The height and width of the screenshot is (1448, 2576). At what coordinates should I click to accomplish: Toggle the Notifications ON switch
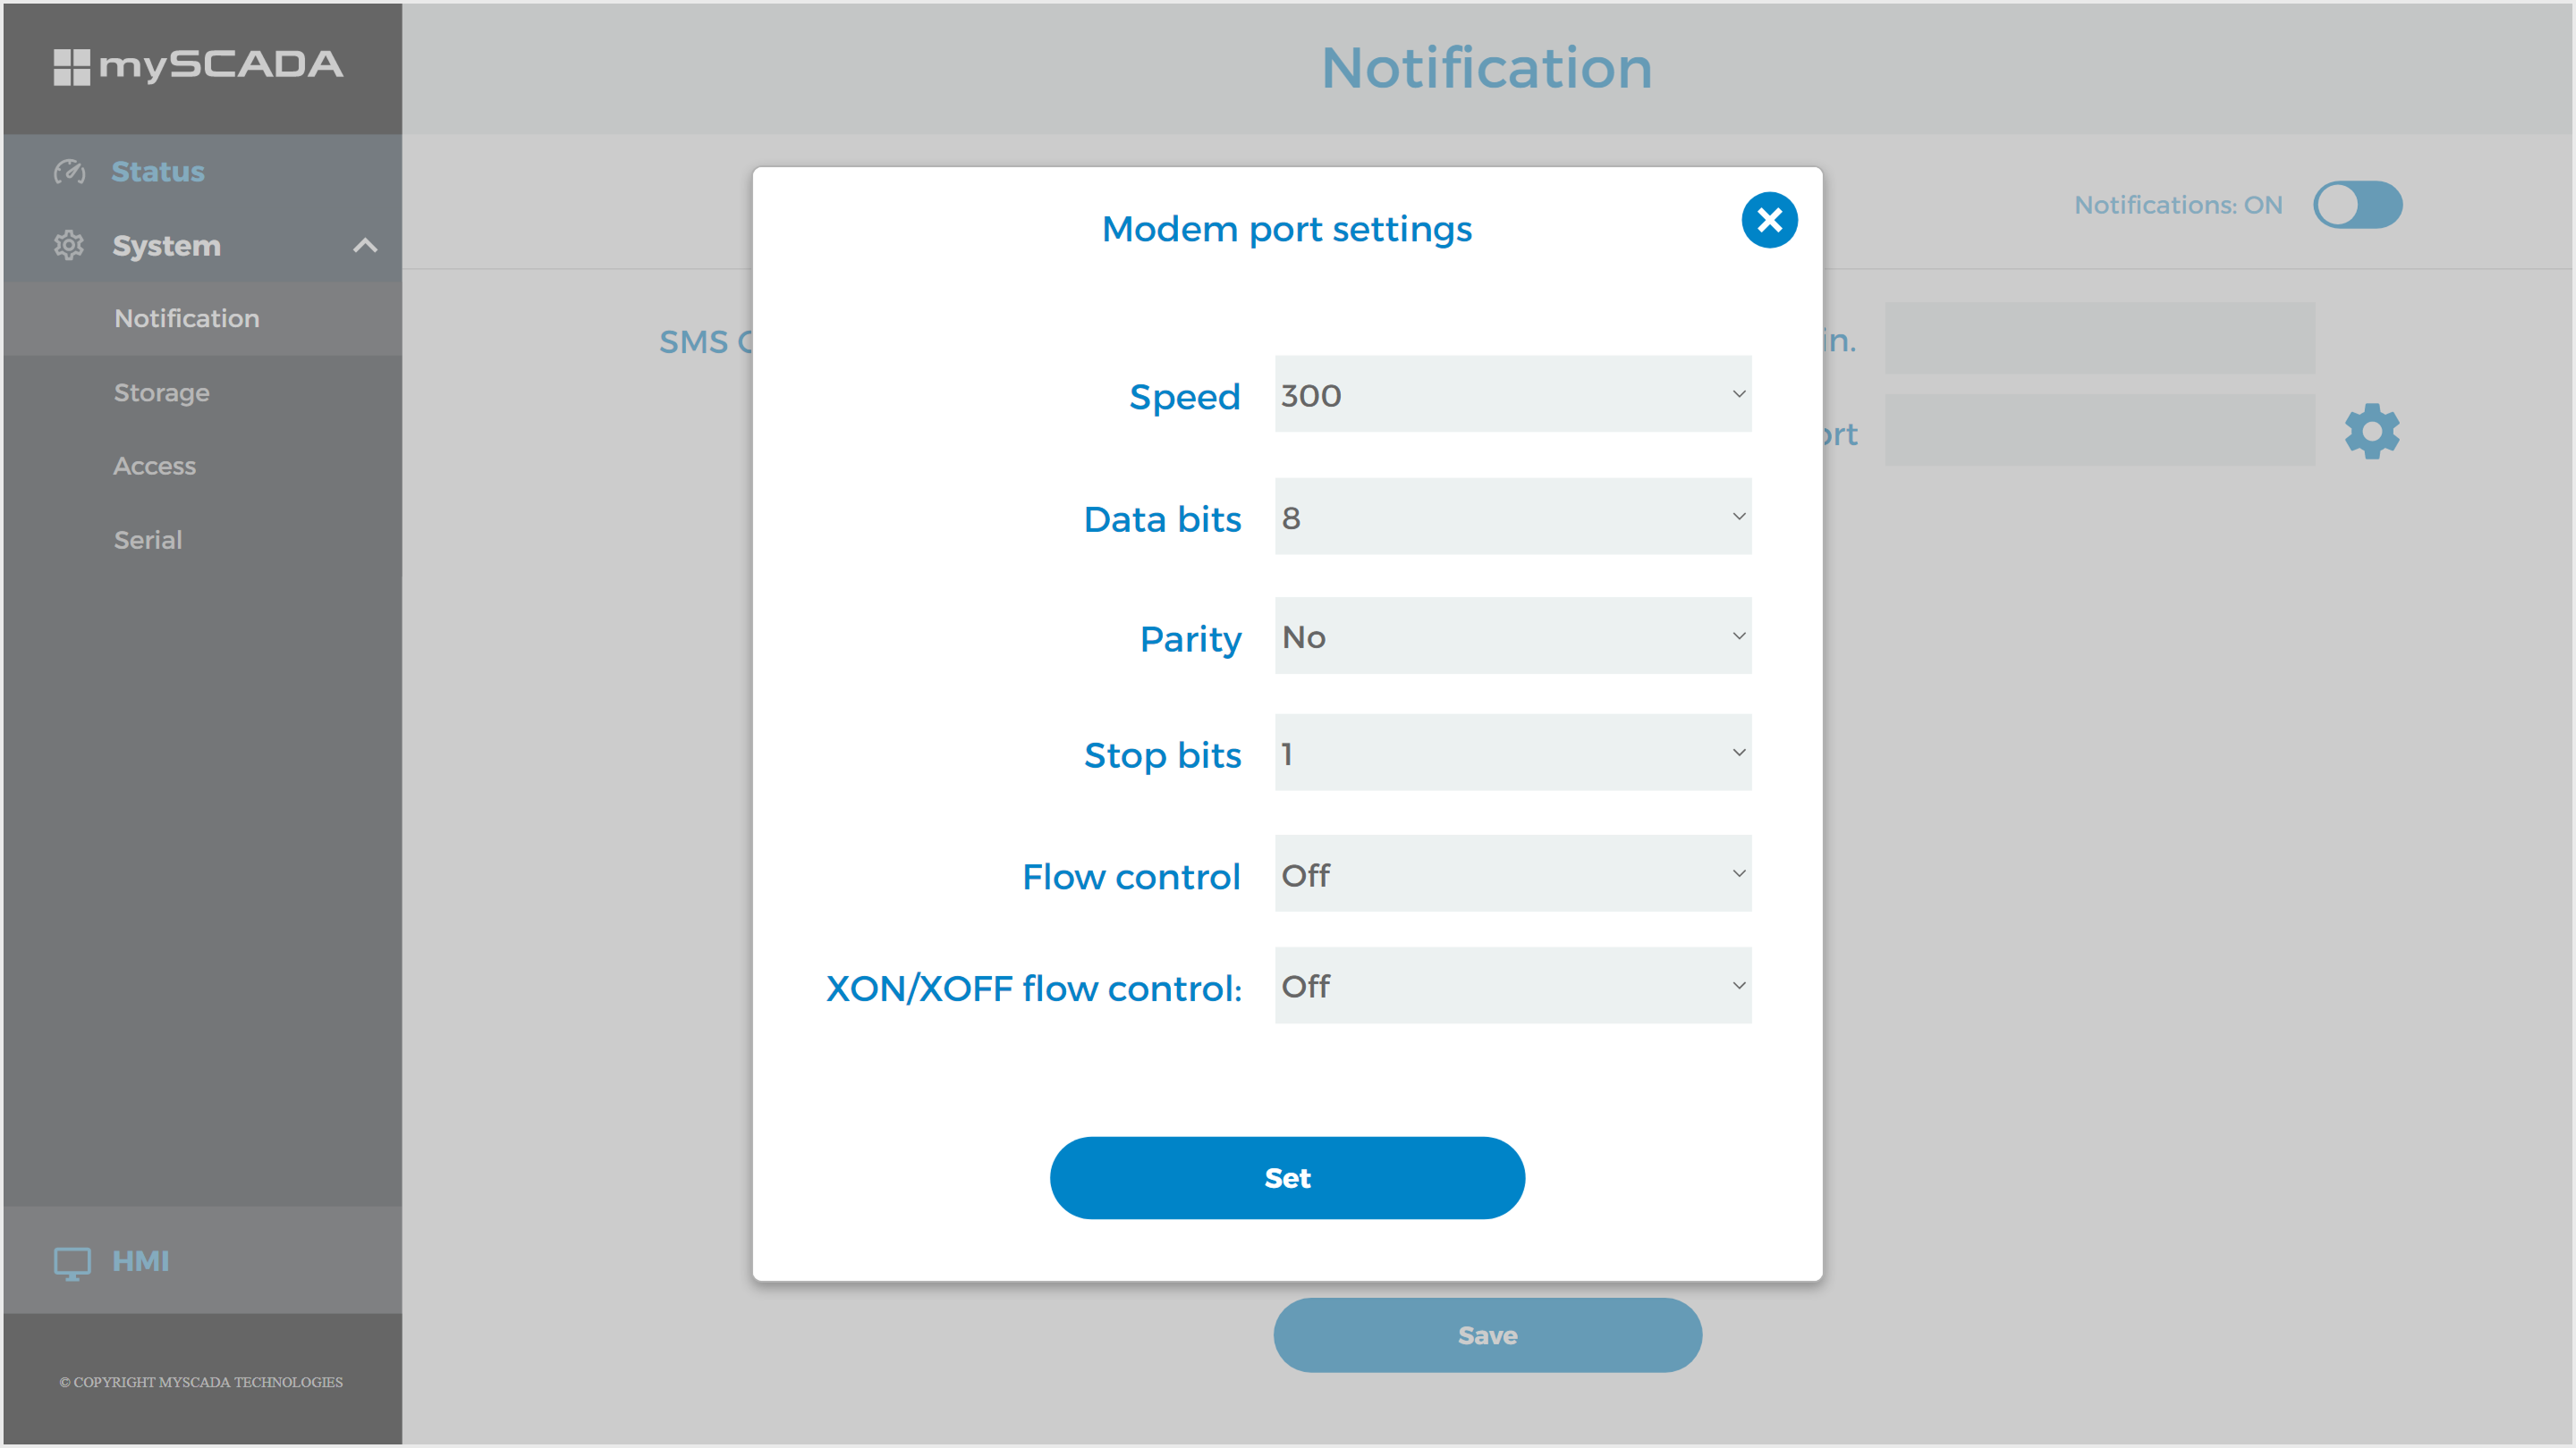coord(2357,205)
